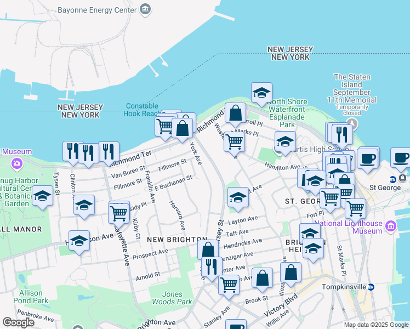
Task: Select the Constable Hook Reach water label
Action: click(142, 110)
